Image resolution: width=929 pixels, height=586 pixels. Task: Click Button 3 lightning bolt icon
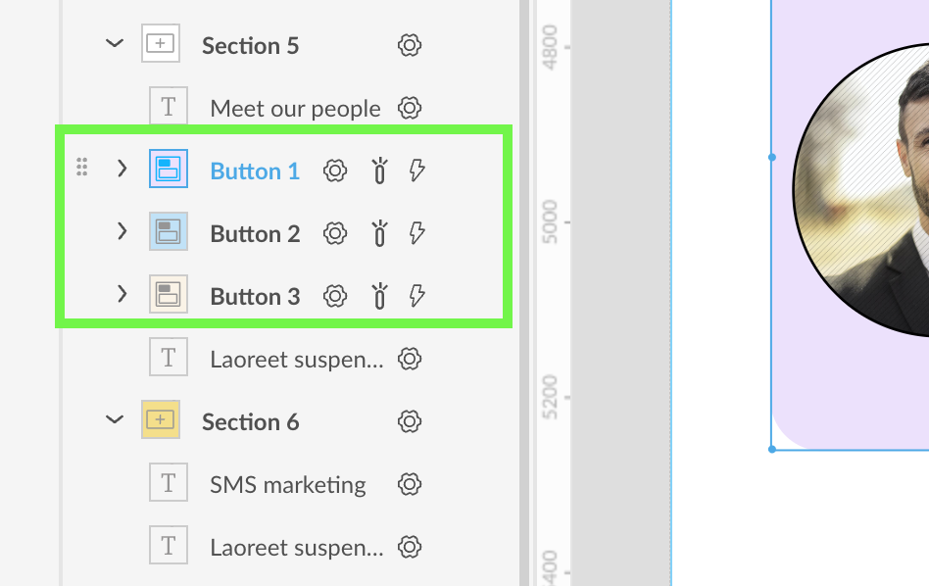417,296
